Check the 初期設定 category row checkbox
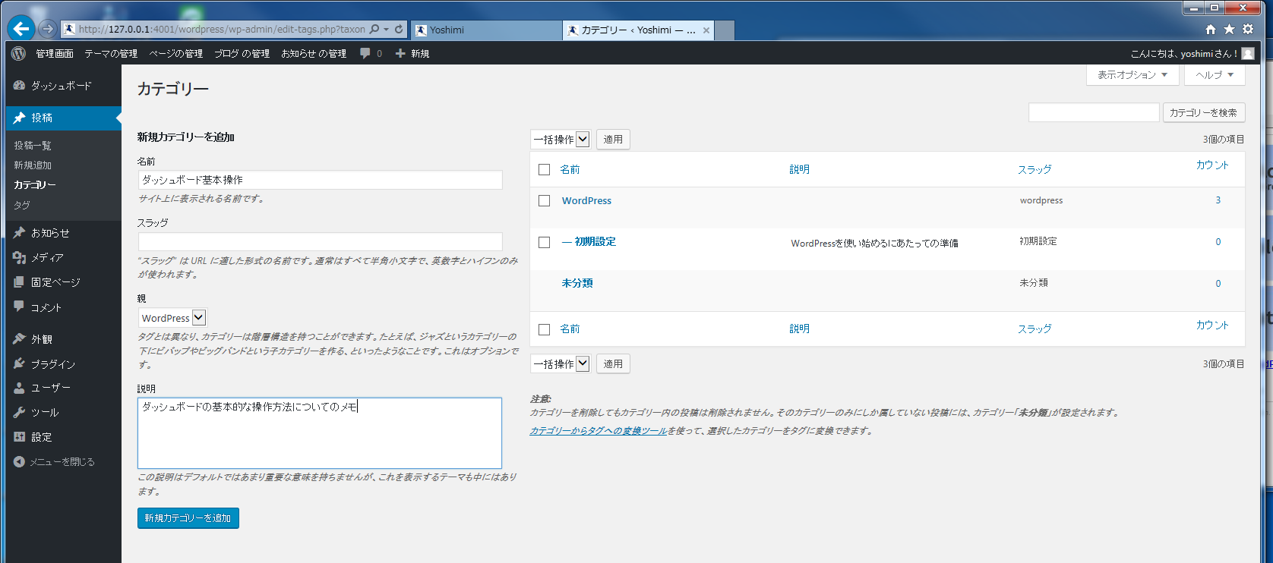 pos(544,242)
